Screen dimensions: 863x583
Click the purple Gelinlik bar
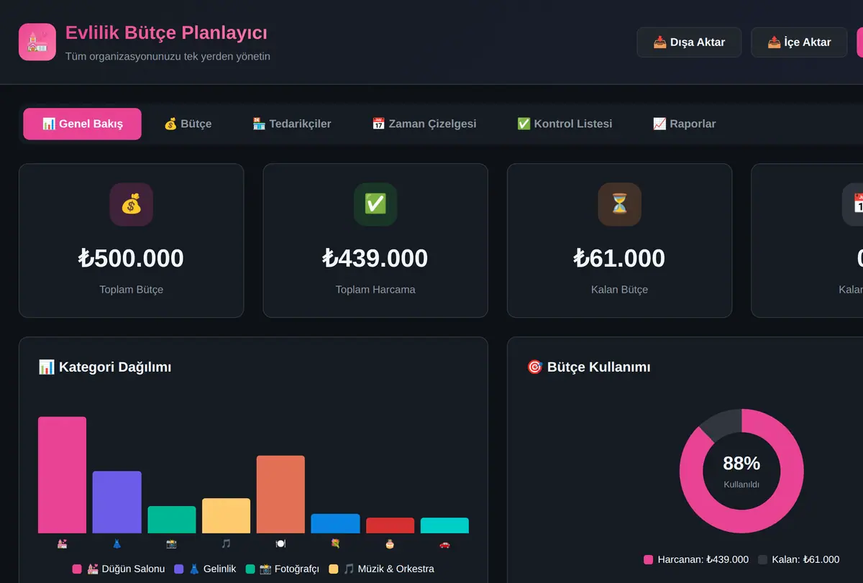click(x=117, y=502)
